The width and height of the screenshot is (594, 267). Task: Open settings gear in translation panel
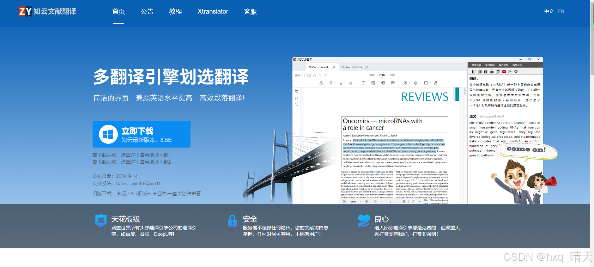[x=516, y=71]
